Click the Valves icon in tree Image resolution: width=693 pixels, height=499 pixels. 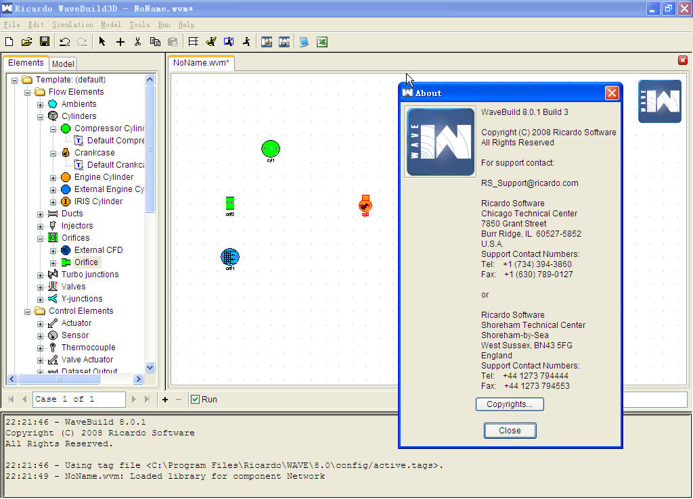(53, 286)
